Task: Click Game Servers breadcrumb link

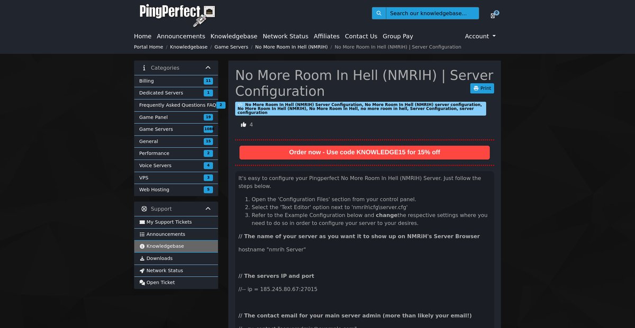Action: (231, 47)
